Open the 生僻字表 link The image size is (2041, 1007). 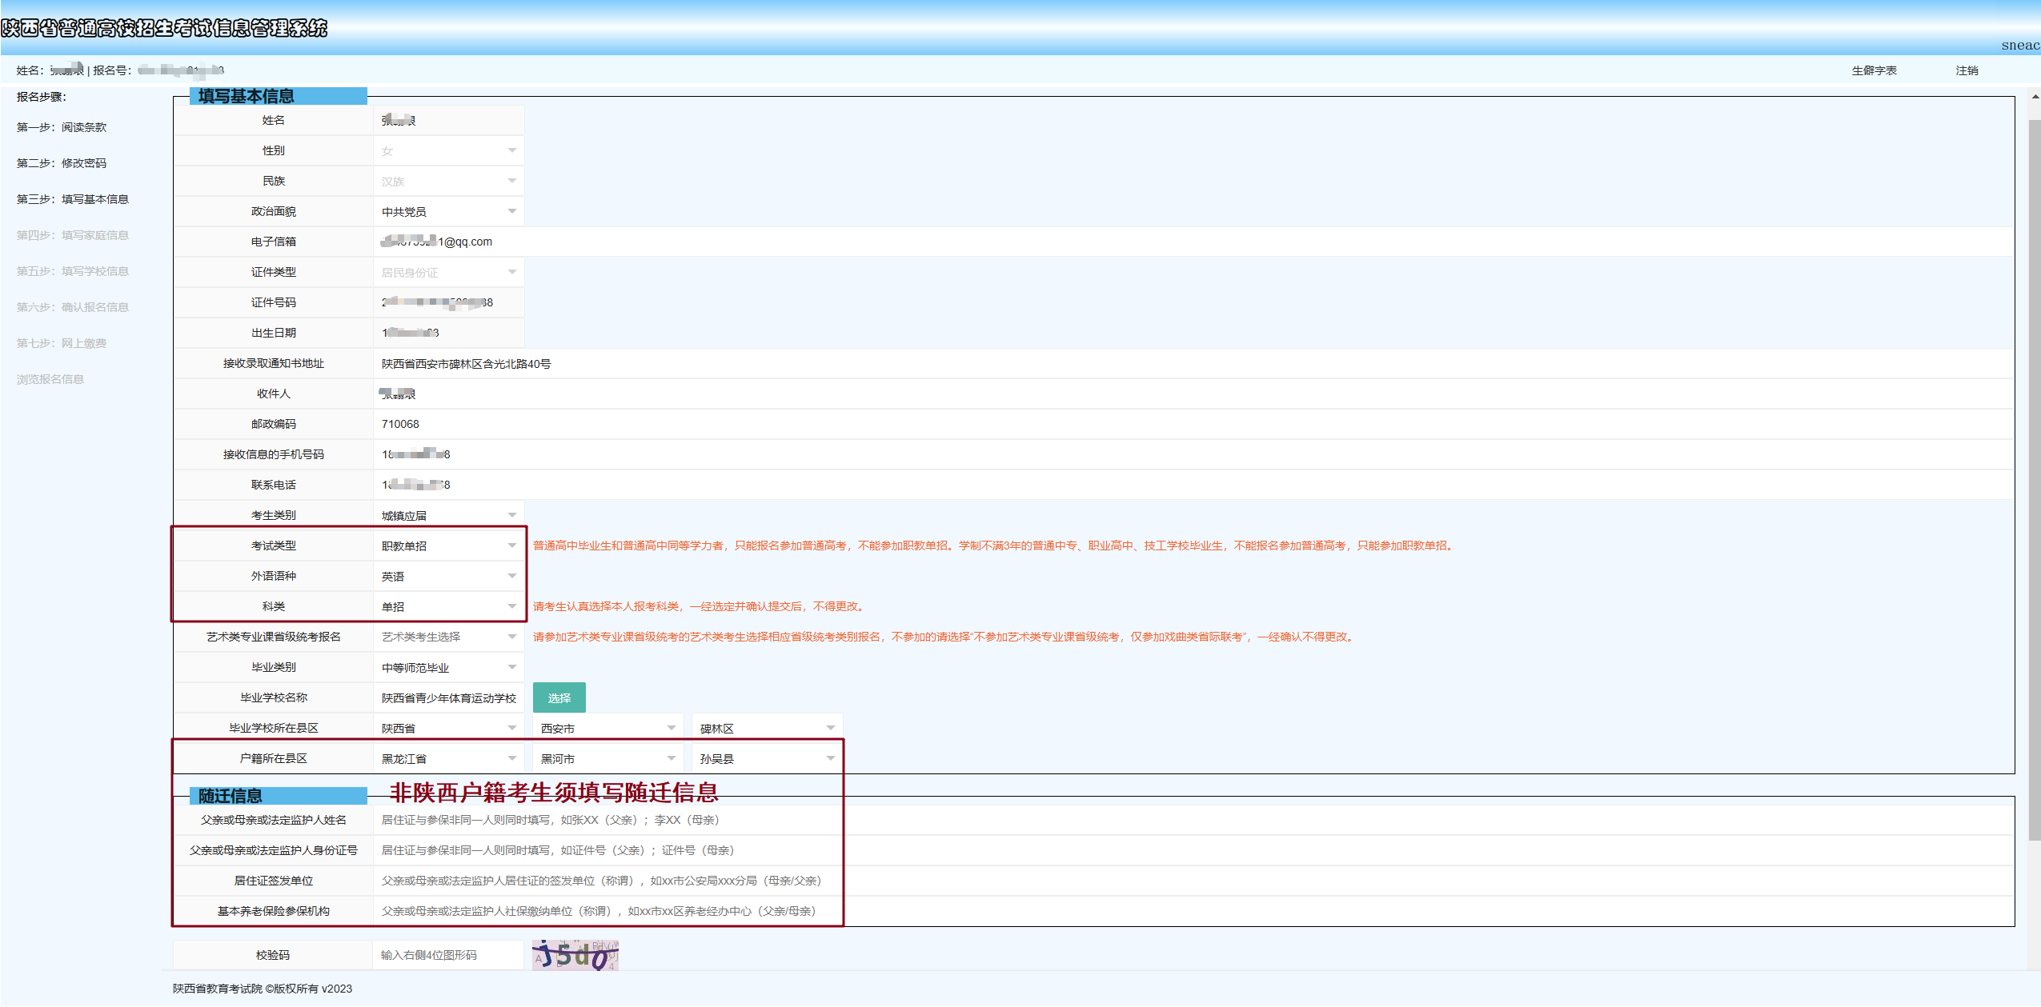pyautogui.click(x=1873, y=70)
